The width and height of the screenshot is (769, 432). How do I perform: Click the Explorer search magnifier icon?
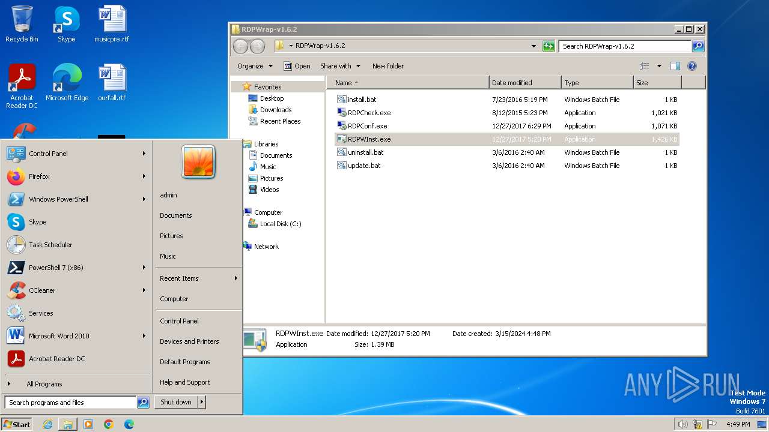pyautogui.click(x=698, y=46)
